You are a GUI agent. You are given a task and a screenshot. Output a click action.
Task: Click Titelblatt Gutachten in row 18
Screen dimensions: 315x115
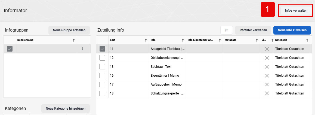[290, 93]
